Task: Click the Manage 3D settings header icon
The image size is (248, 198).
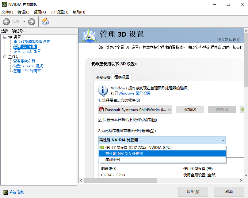Action: 90,36
